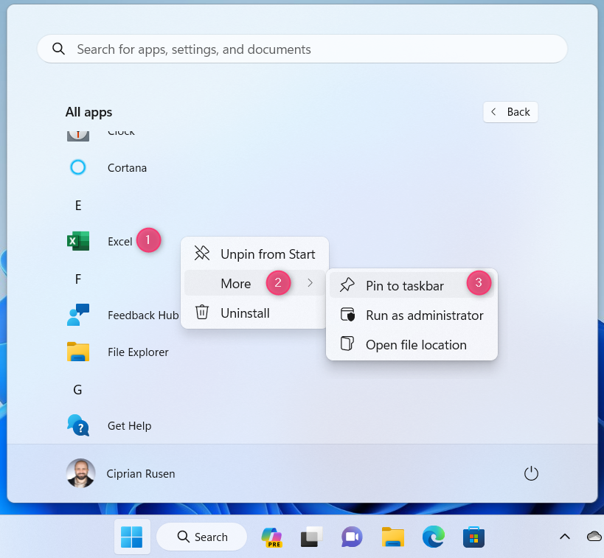Click the Excel label text
604x558 pixels.
tap(119, 242)
